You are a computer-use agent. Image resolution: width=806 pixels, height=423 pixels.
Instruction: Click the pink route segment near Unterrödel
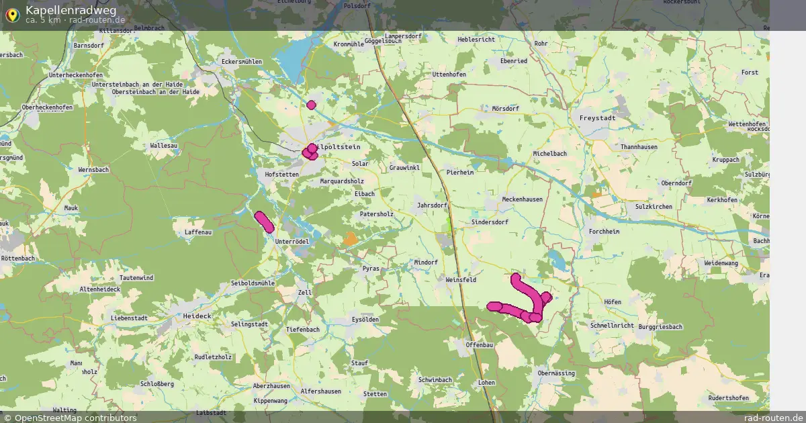point(264,222)
